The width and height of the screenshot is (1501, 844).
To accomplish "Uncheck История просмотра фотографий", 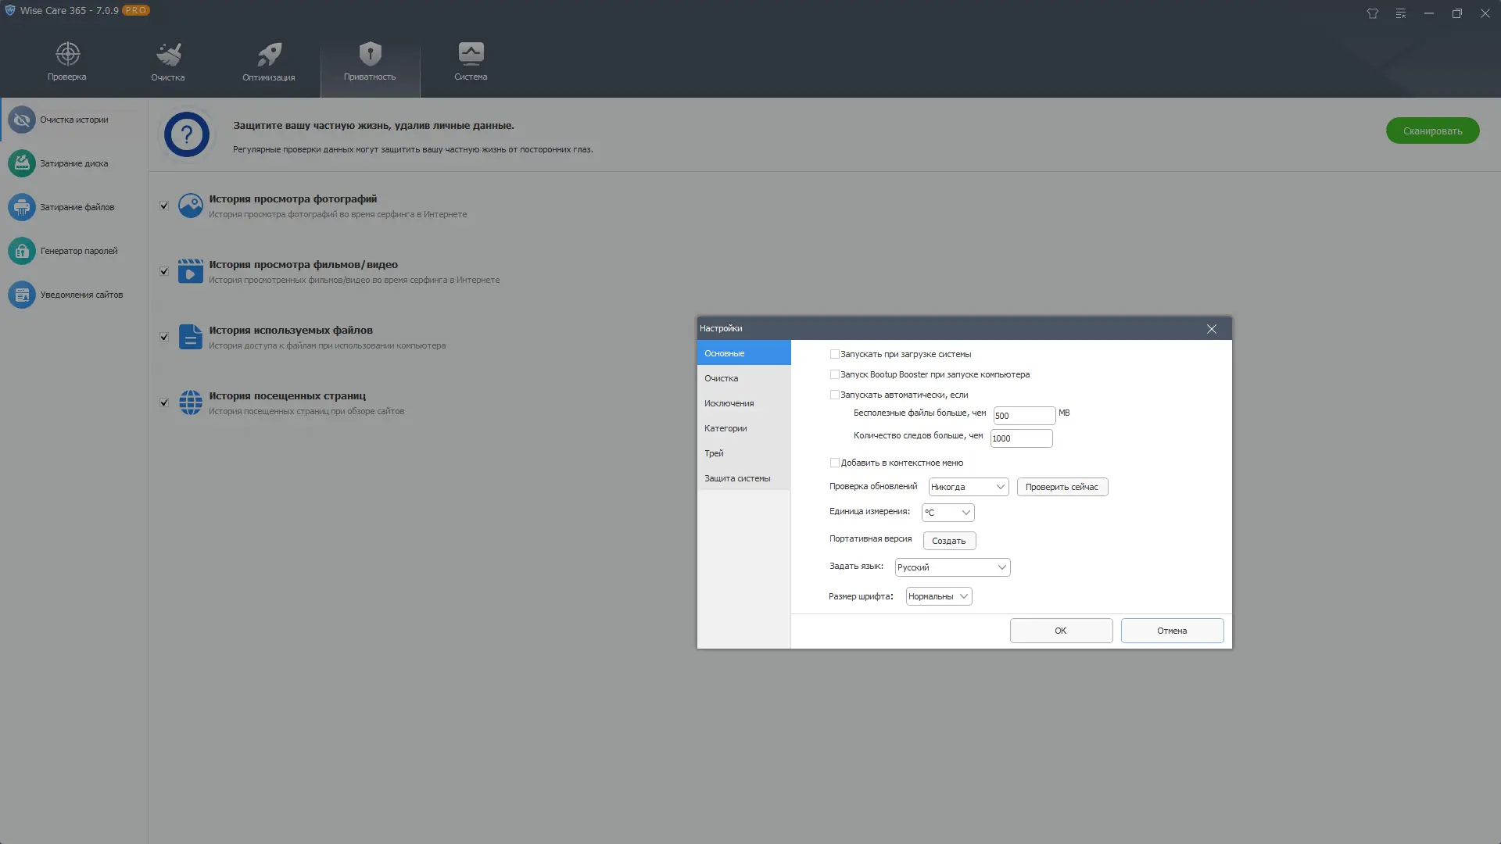I will [x=164, y=206].
